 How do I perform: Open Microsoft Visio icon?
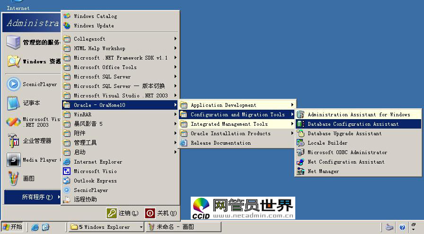click(67, 171)
